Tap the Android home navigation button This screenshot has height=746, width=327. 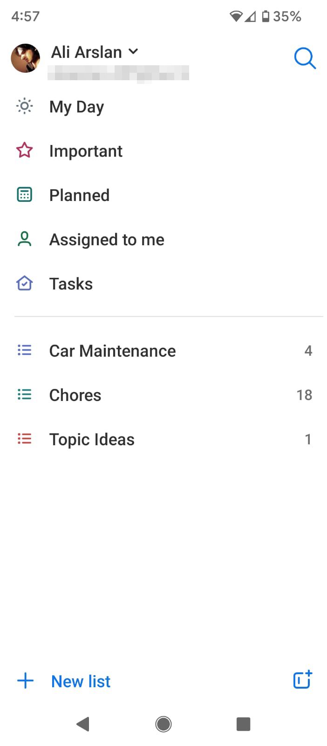(163, 724)
